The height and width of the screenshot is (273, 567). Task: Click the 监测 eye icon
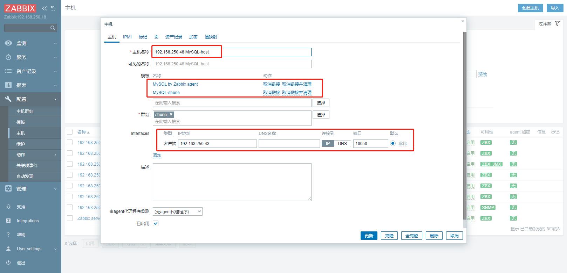point(8,43)
